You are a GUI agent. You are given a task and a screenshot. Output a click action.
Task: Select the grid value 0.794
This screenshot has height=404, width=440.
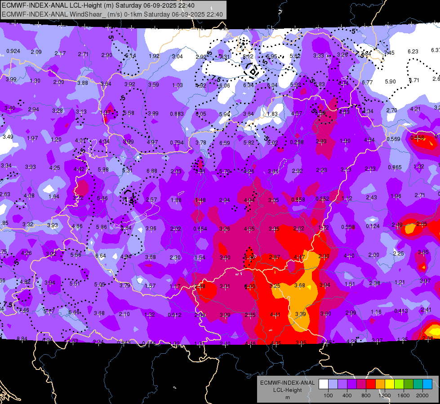click(x=177, y=143)
